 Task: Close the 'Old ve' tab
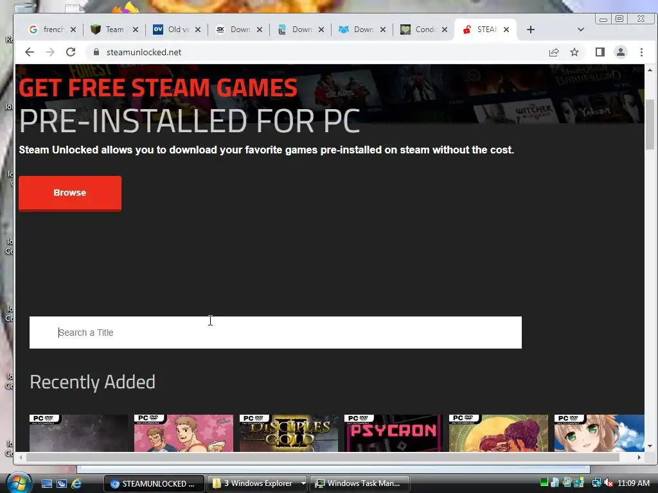(x=198, y=30)
